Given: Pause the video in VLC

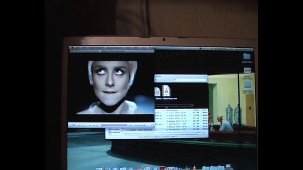Looking at the screenshot, I should pyautogui.click(x=74, y=125).
